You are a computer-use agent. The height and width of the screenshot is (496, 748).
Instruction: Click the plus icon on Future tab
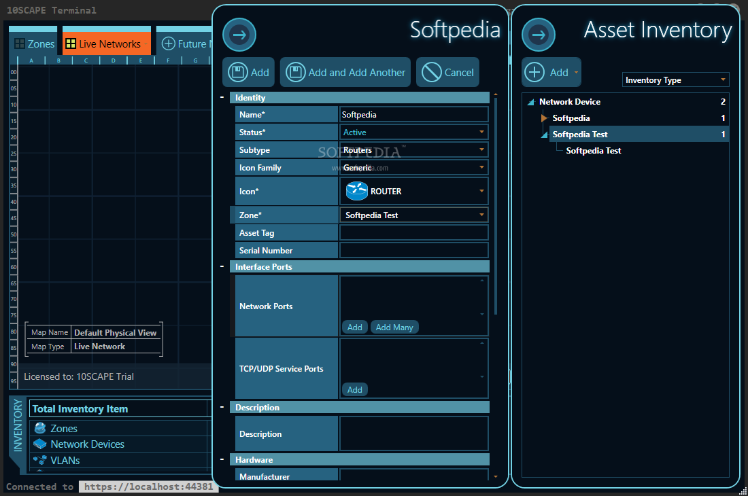(x=169, y=44)
